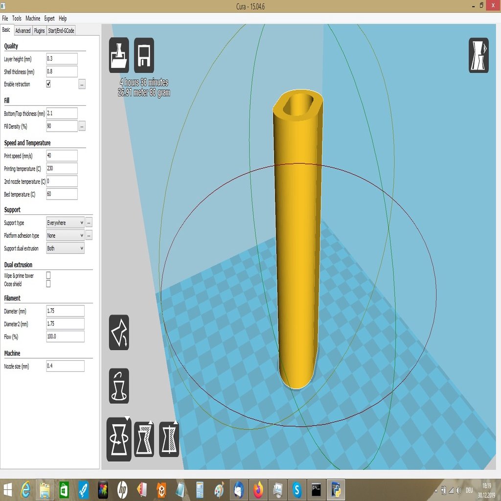Open Fill Density settings ellipsis button
Viewport: 501px width, 501px height.
82,126
